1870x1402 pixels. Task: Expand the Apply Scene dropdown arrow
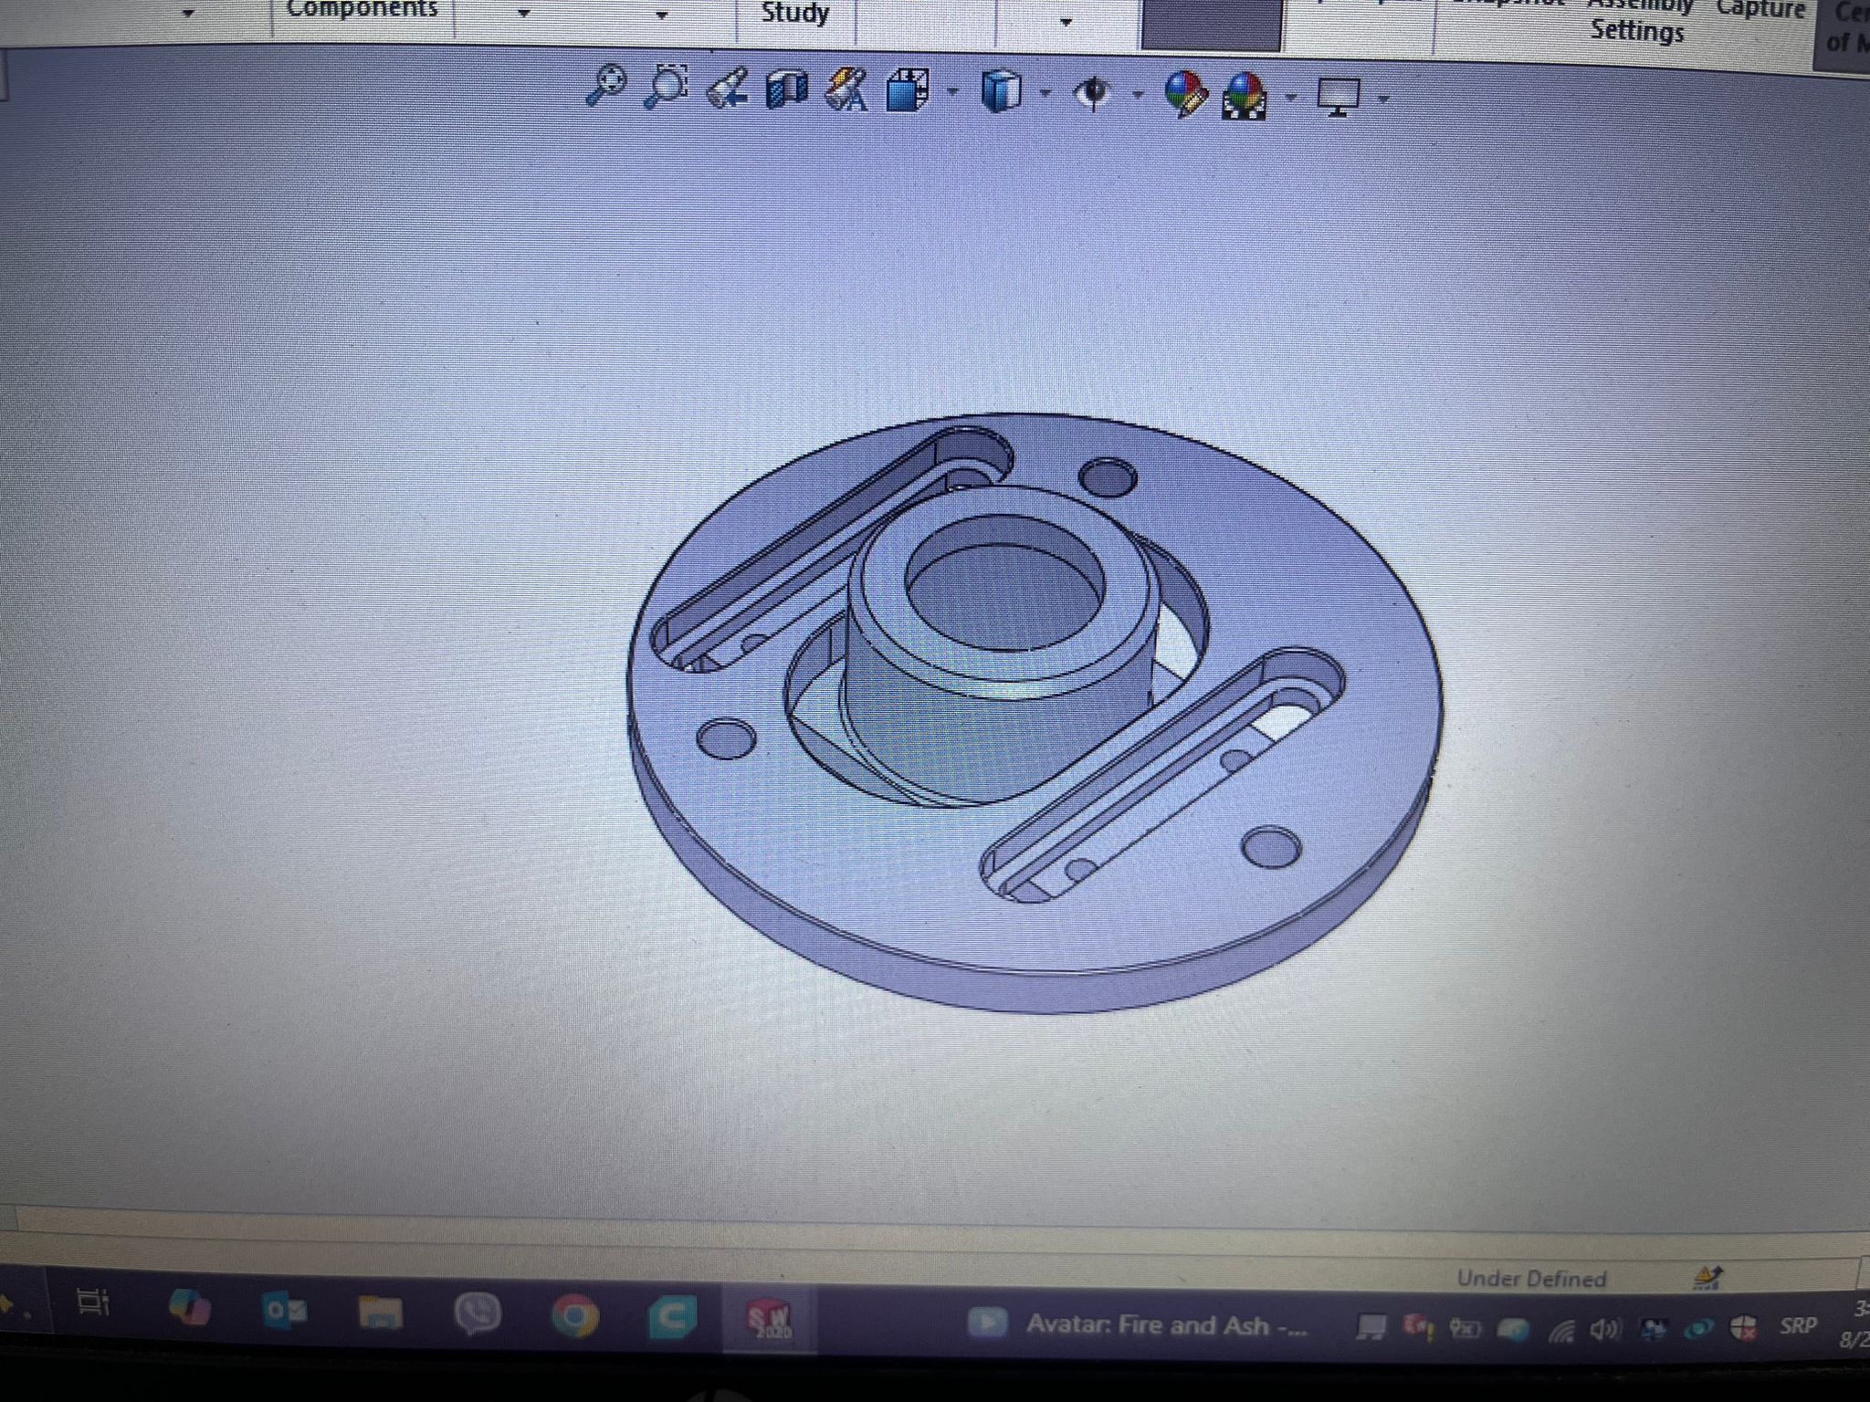pyautogui.click(x=1290, y=96)
